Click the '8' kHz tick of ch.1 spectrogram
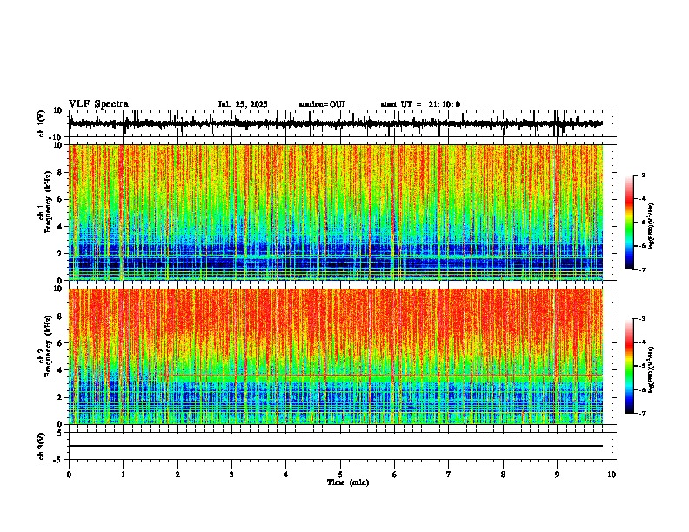 (x=61, y=172)
